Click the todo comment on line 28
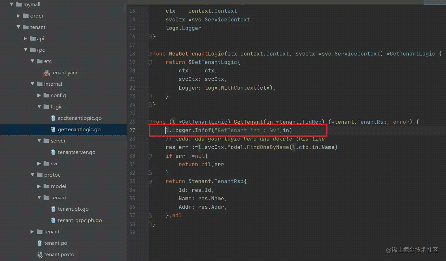 [x=245, y=139]
